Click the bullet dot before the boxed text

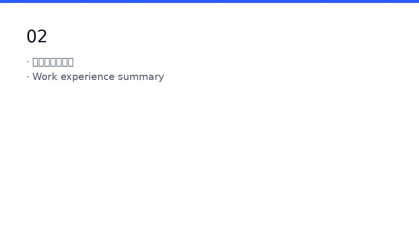(28, 62)
